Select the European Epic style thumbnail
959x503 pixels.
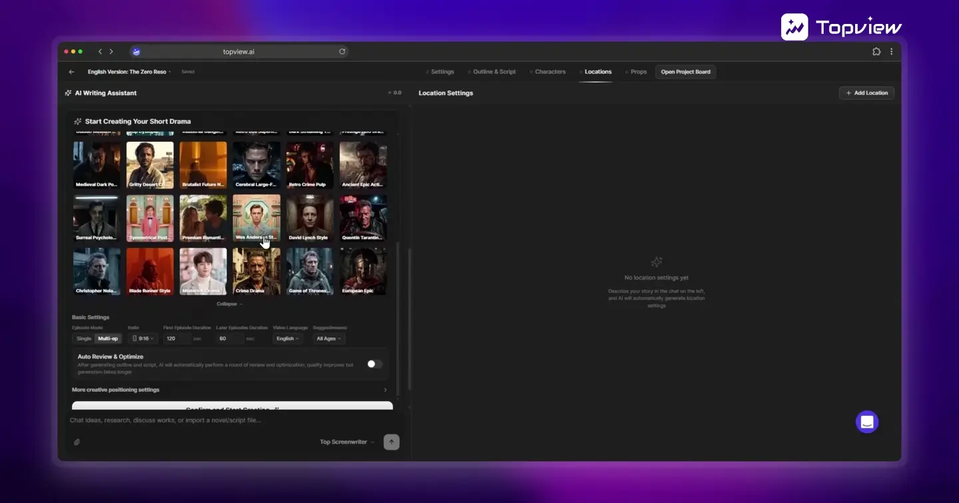[x=363, y=271]
